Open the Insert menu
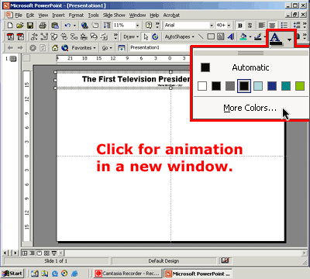Image resolution: width=310 pixels, height=279 pixels. [x=58, y=15]
